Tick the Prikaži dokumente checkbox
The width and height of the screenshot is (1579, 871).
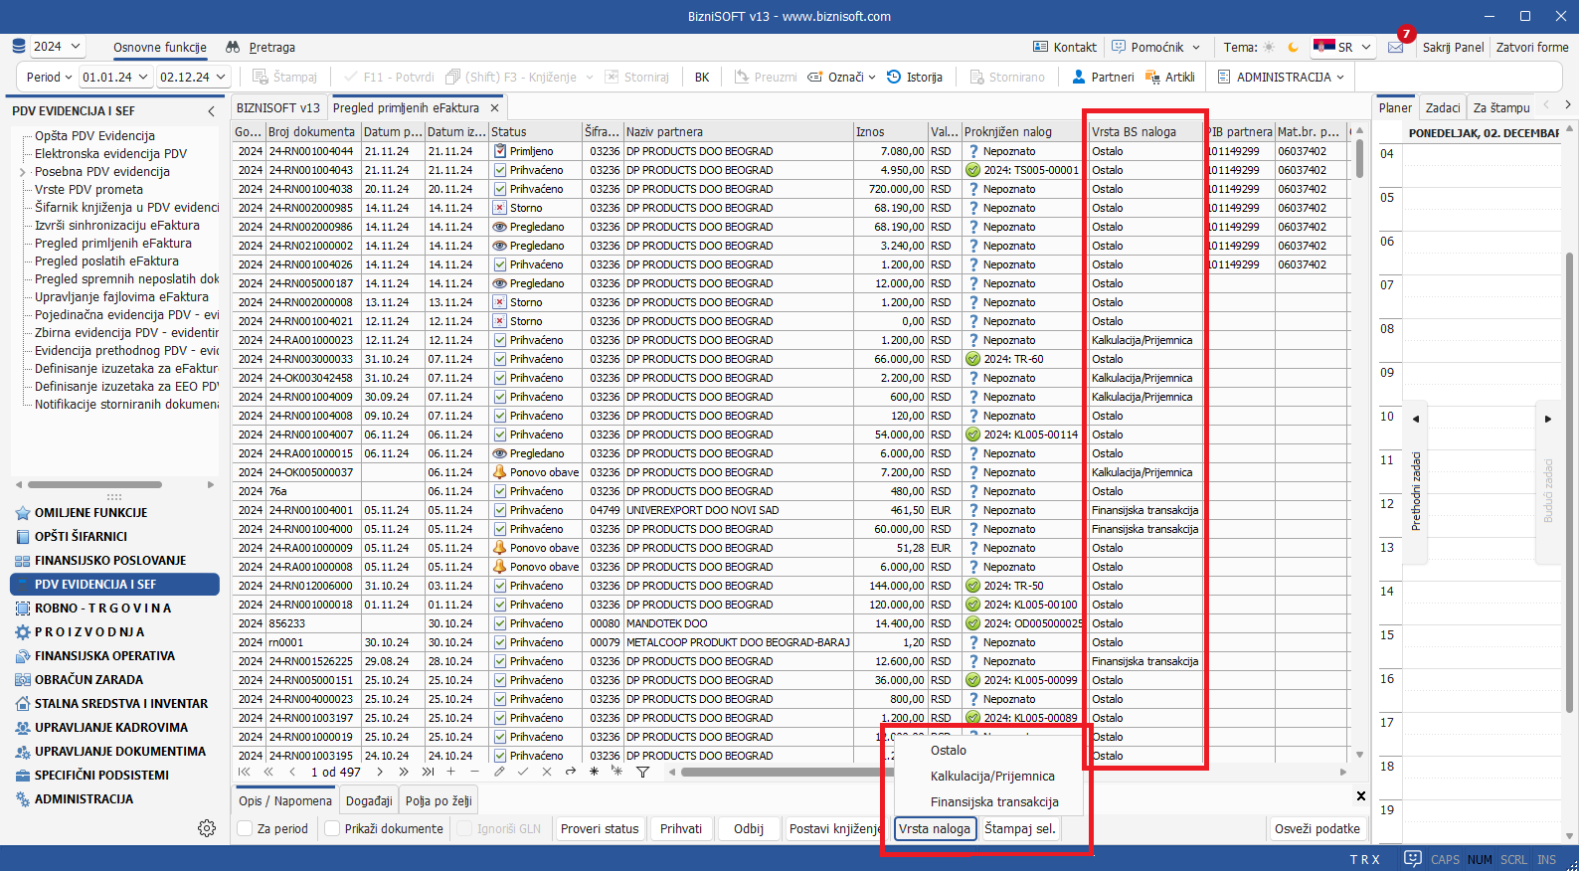(333, 828)
